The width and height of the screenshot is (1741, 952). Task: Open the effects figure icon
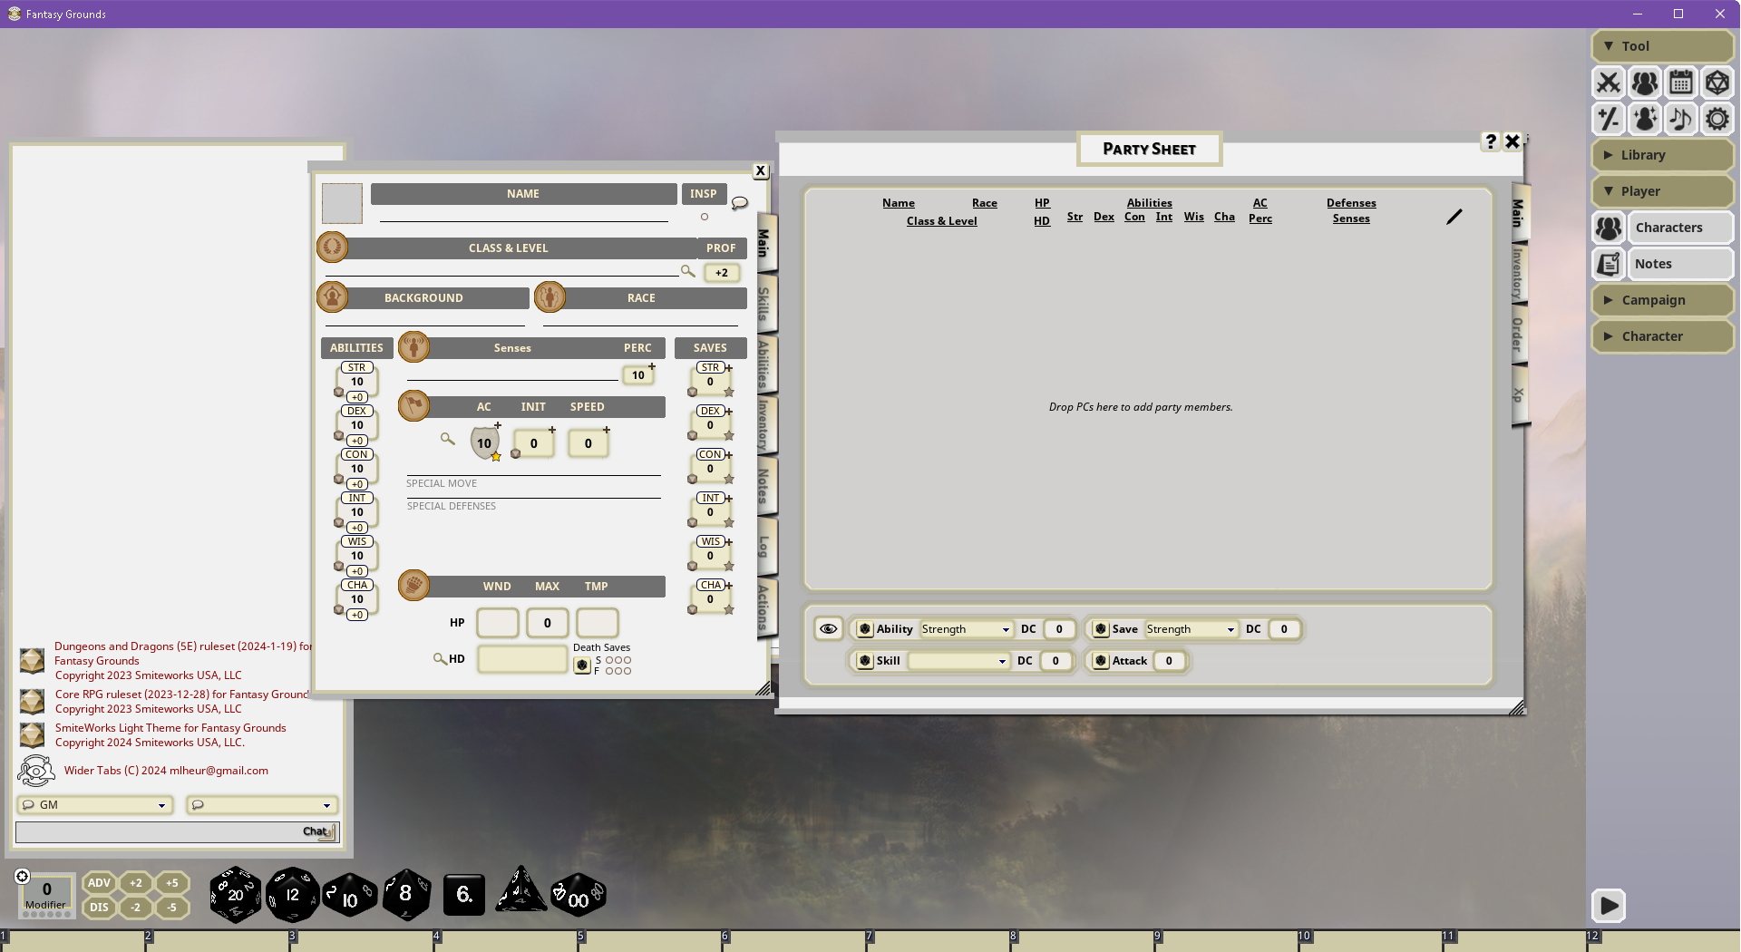1645,119
